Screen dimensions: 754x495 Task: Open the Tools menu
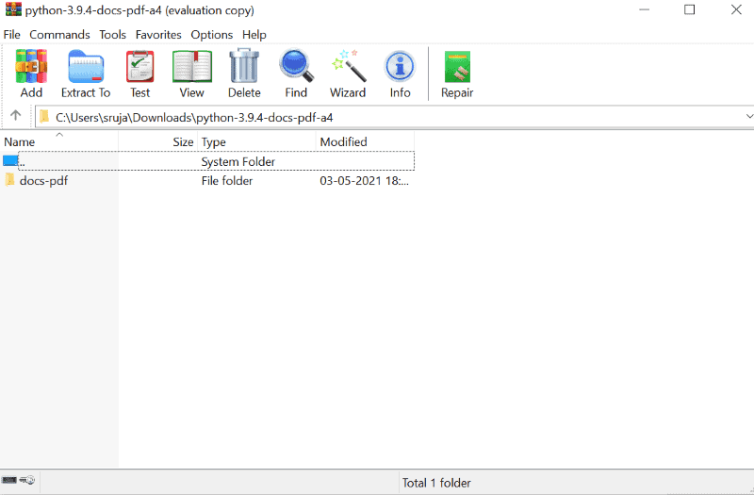(112, 35)
